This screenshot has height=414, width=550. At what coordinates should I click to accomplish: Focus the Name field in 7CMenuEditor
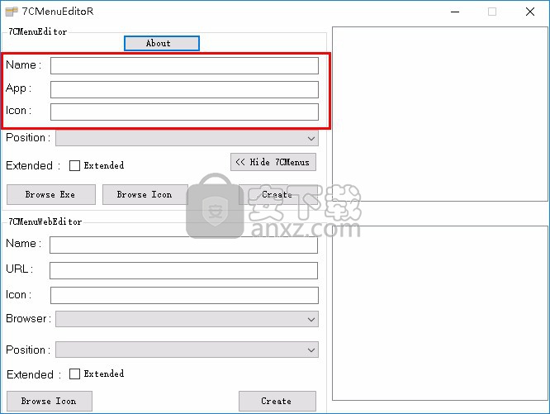pyautogui.click(x=184, y=65)
